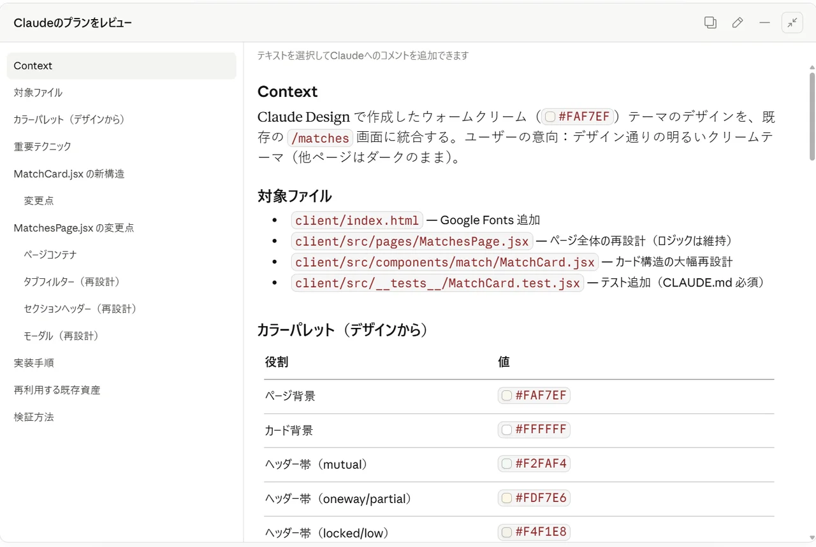The width and height of the screenshot is (816, 547).
Task: Click the client/index.html code path
Action: click(357, 220)
